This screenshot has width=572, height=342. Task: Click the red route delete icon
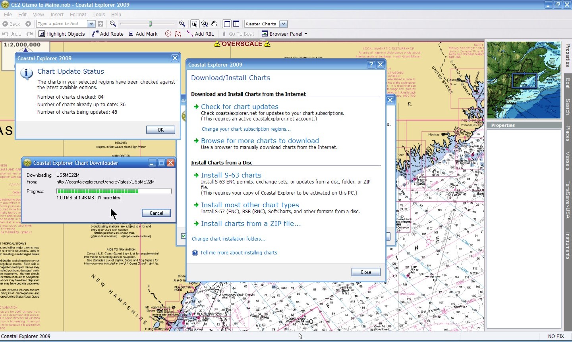click(178, 34)
